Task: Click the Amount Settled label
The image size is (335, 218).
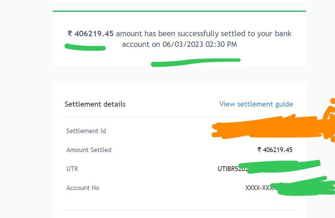Action: point(89,150)
